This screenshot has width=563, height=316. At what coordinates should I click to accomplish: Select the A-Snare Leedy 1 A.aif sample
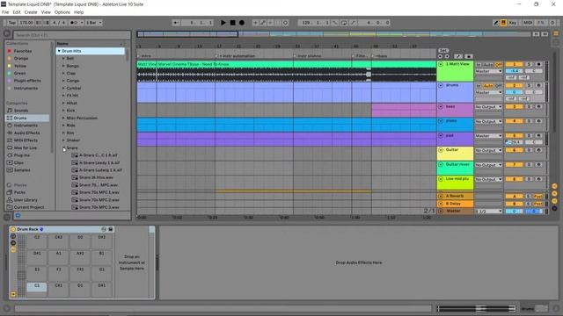pos(99,162)
